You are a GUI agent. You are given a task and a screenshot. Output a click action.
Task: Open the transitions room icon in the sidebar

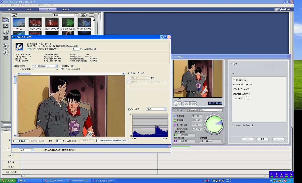(x=6, y=38)
